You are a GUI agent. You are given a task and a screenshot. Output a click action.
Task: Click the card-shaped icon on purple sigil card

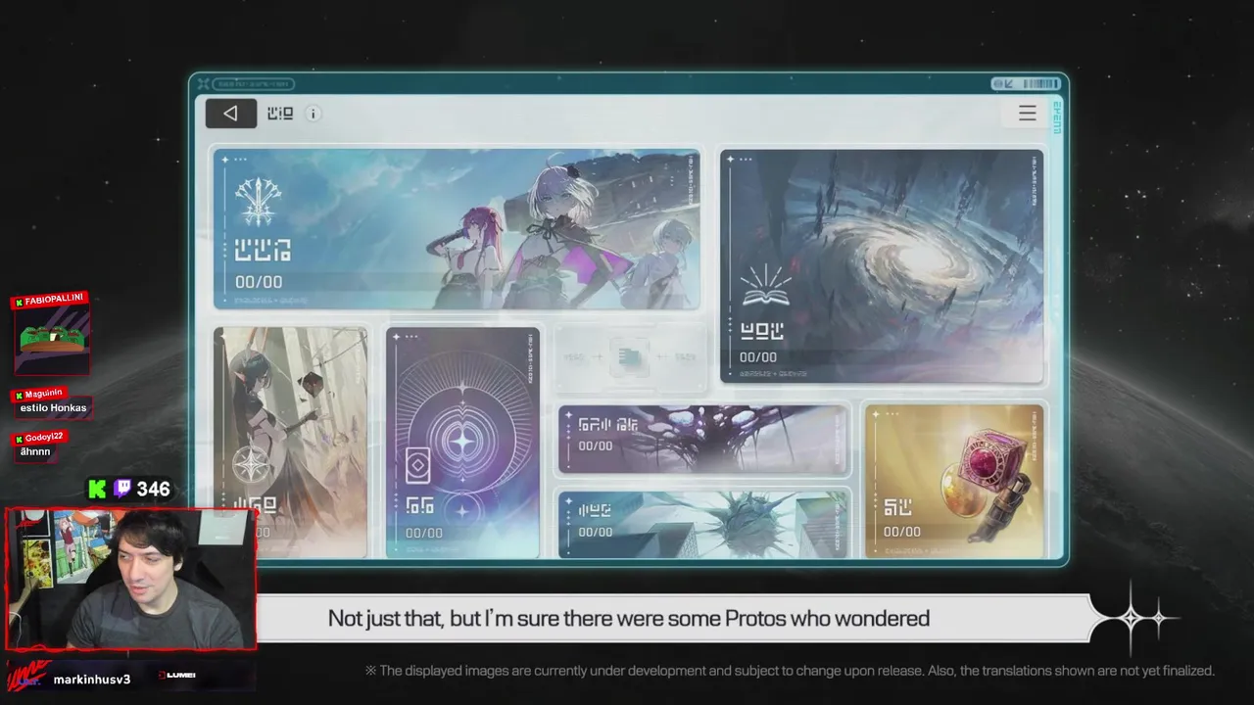418,466
